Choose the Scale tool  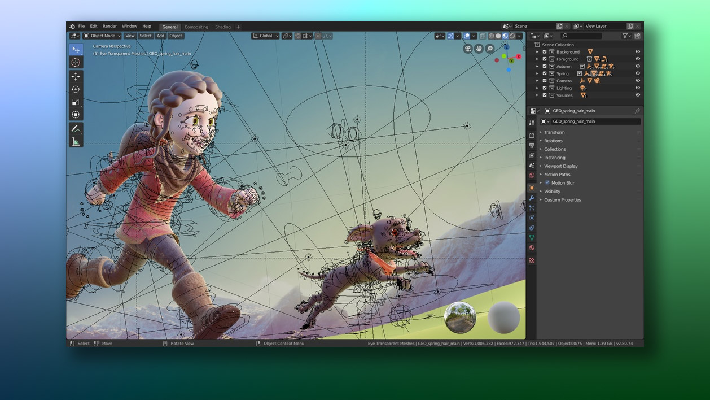[x=76, y=102]
